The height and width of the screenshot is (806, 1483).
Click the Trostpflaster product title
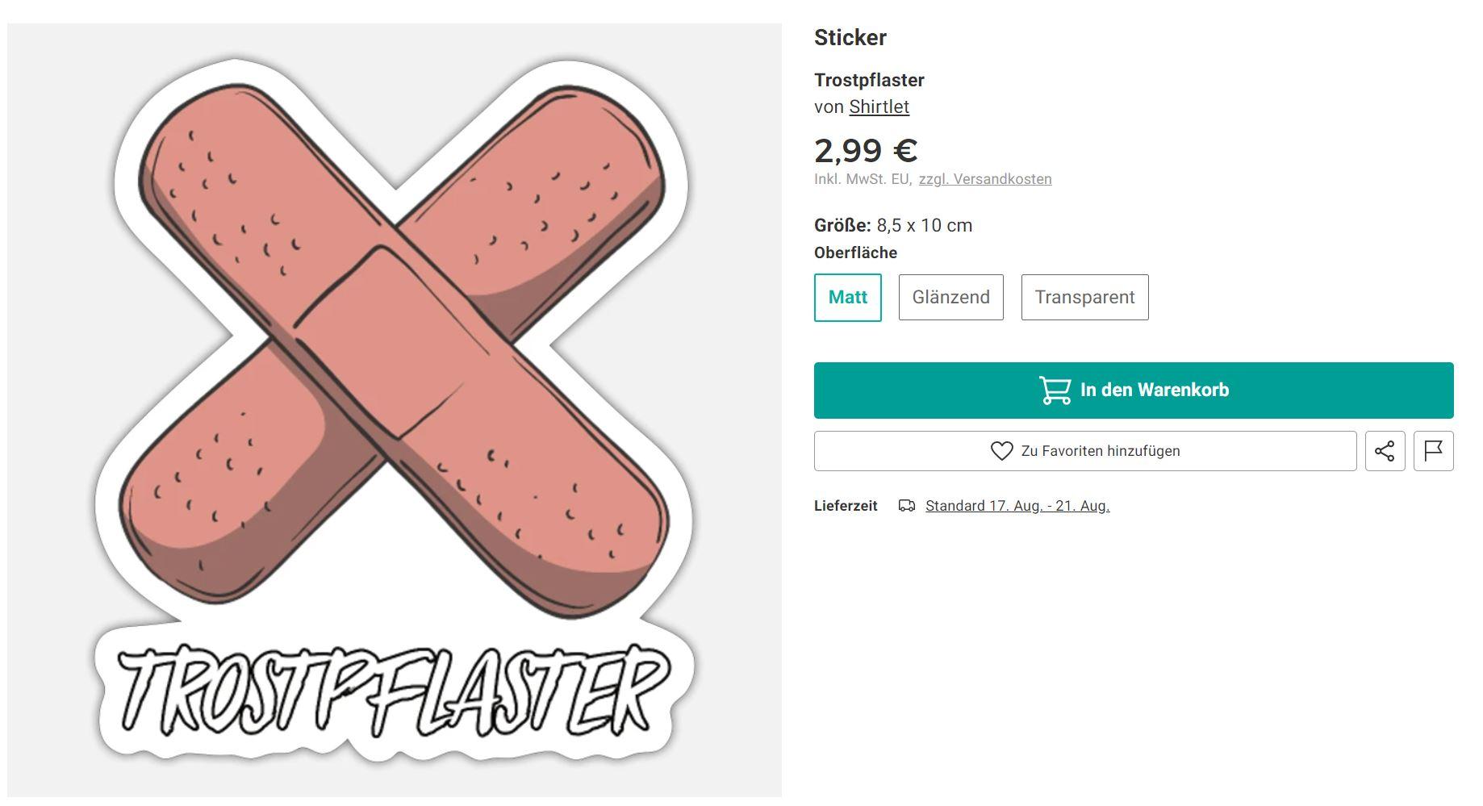869,80
